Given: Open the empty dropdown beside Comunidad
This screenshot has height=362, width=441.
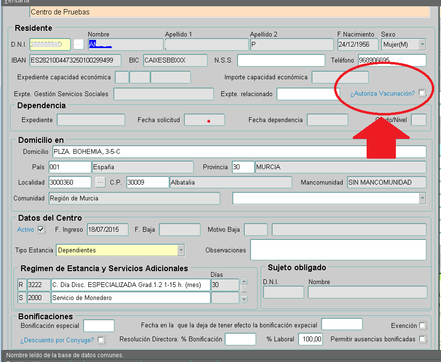Looking at the screenshot, I should [422, 198].
